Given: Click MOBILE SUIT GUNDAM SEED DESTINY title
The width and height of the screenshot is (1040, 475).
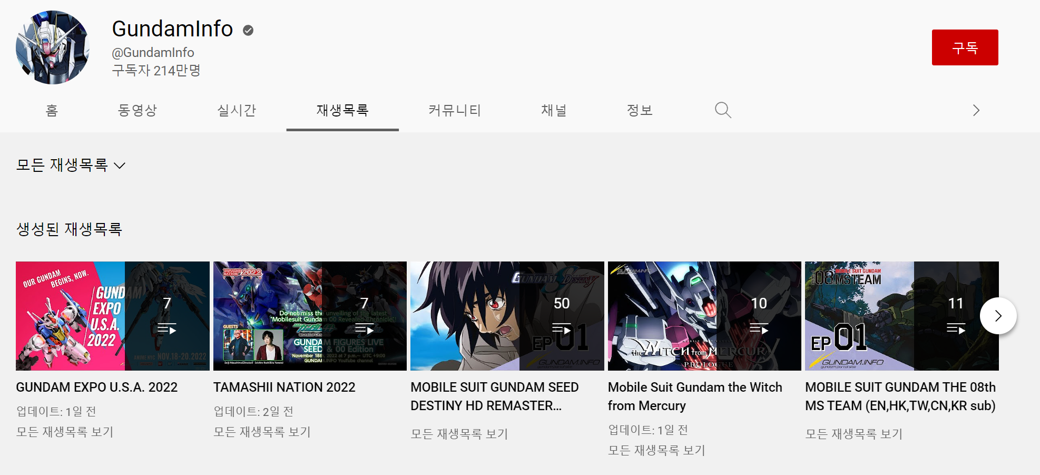Looking at the screenshot, I should click(495, 396).
